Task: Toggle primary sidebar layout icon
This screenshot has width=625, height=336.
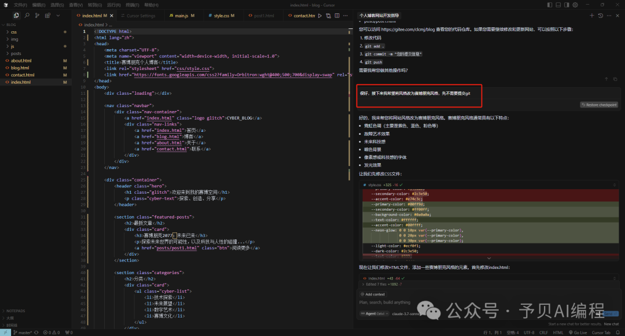Action: [x=550, y=5]
